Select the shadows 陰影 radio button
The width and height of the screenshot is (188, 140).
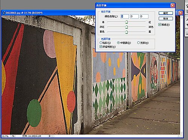(101, 43)
